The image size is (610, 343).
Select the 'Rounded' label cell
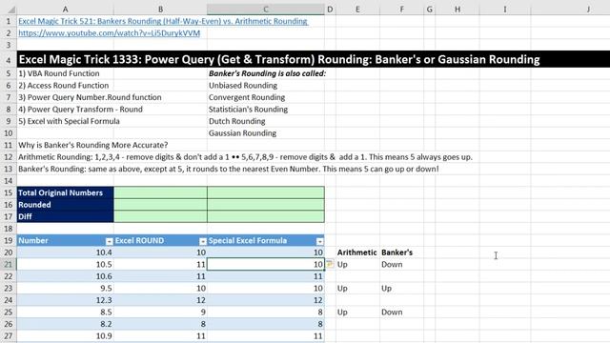[66, 205]
